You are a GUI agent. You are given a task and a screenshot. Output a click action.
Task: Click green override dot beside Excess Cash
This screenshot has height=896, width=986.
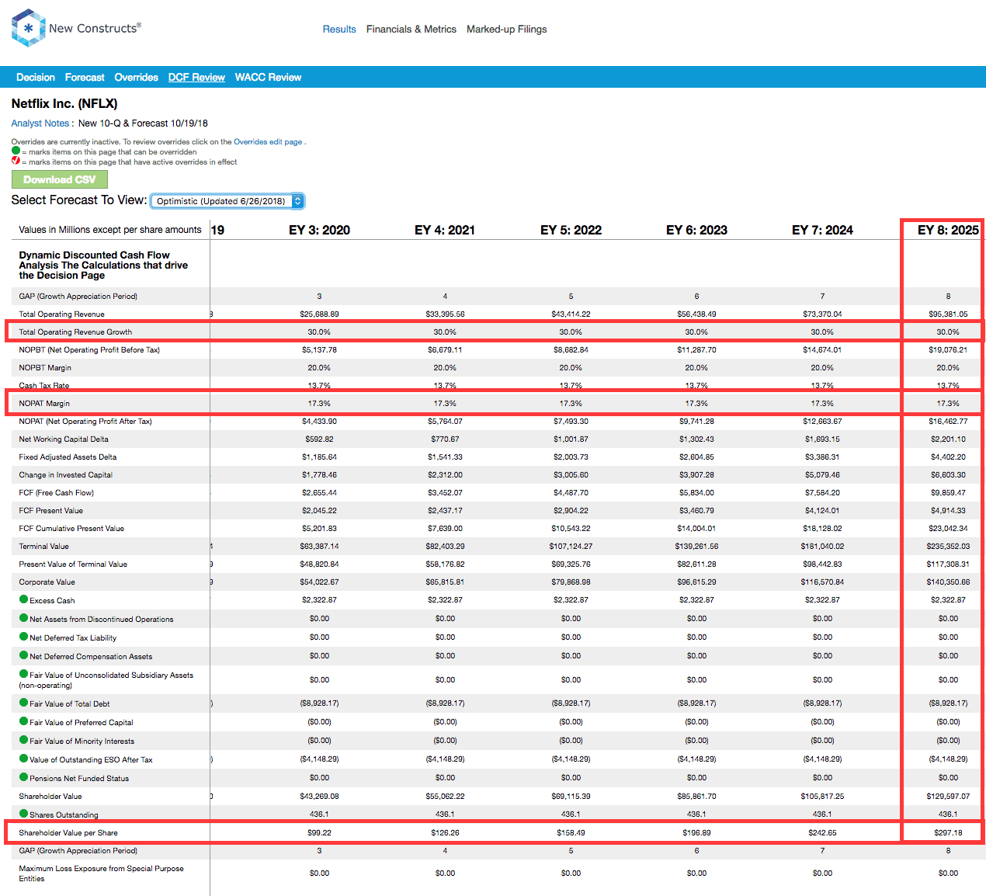(23, 599)
